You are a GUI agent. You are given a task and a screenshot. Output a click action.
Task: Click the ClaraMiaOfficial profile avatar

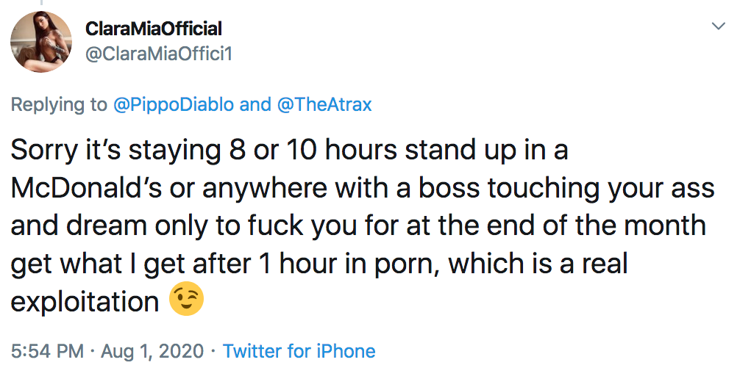(x=41, y=43)
